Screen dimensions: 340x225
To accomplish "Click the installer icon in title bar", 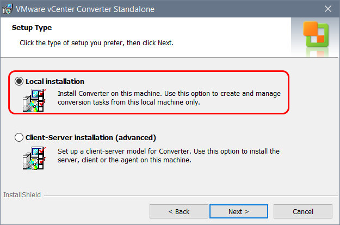I will click(x=8, y=9).
